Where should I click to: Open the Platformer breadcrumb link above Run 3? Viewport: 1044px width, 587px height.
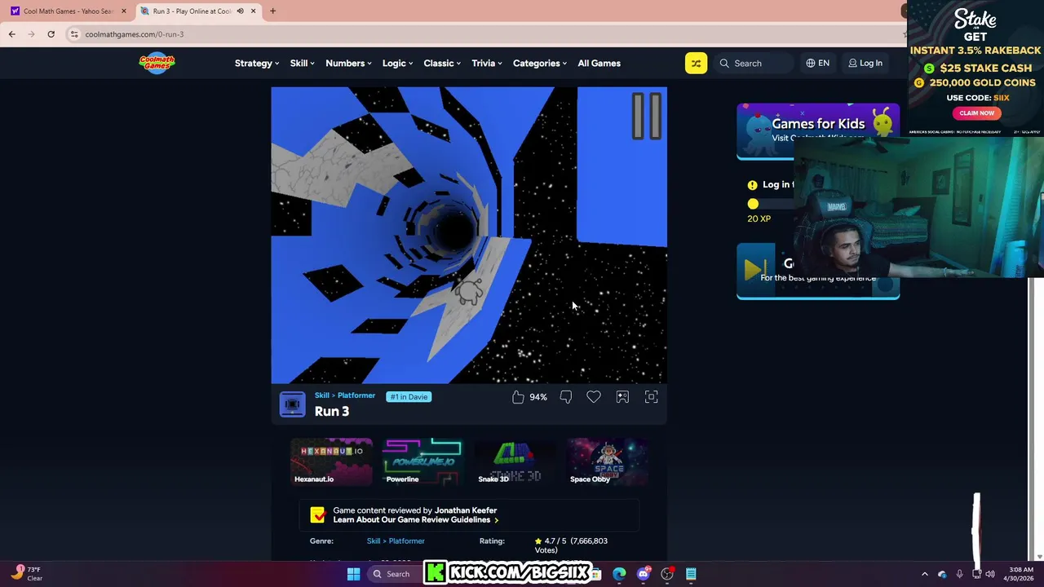click(356, 395)
